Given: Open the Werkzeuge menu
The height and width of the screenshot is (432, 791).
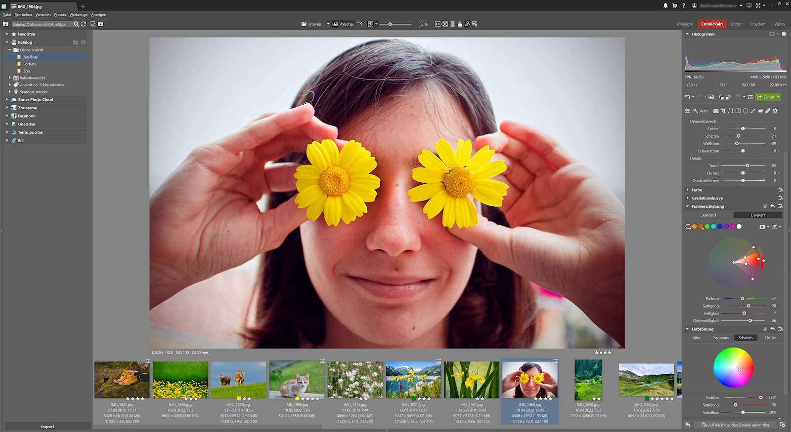Looking at the screenshot, I should 78,15.
